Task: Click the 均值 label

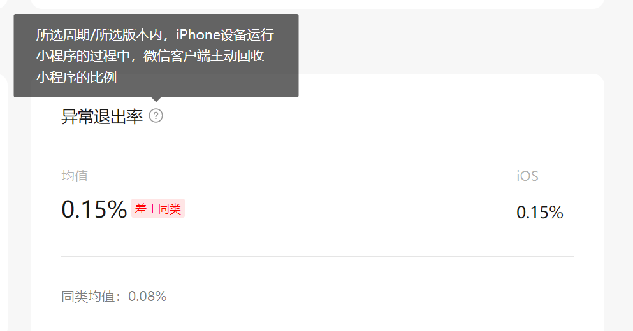Action: (75, 176)
